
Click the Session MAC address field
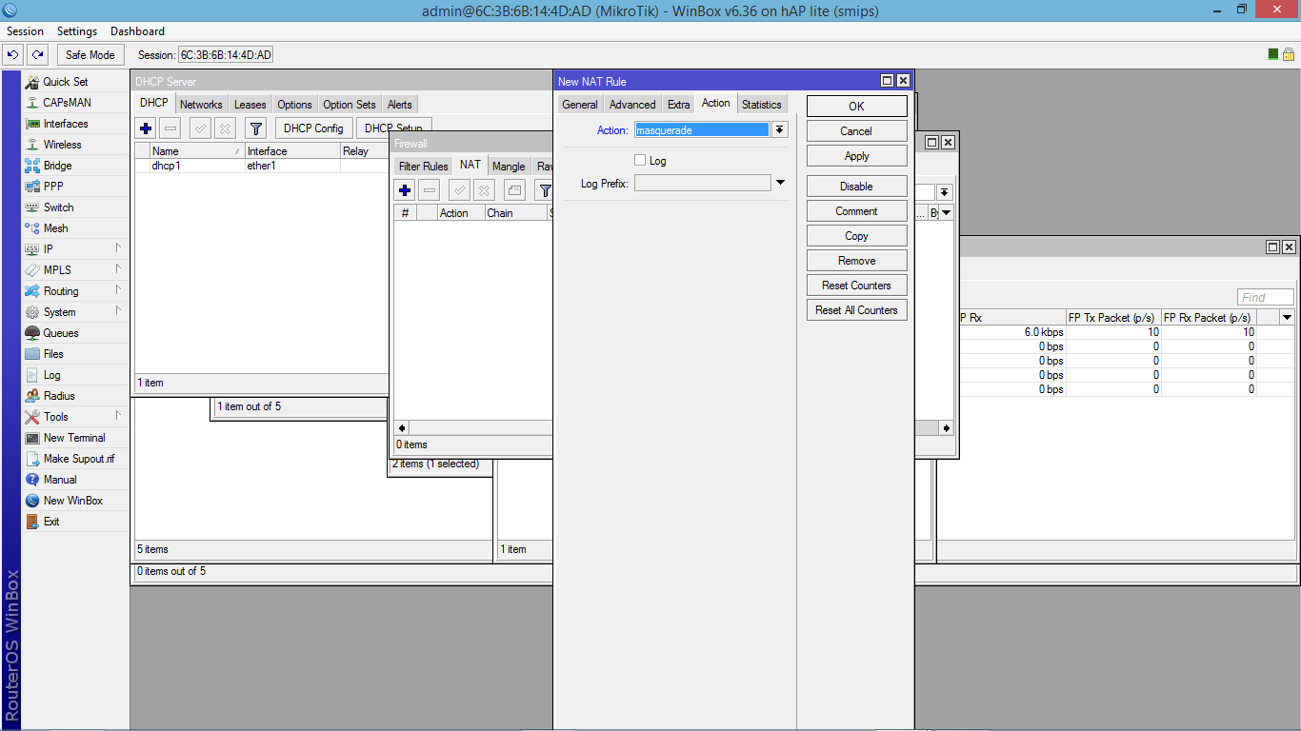pyautogui.click(x=227, y=55)
